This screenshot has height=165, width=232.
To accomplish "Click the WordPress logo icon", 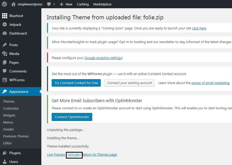I will [x=4, y=4].
